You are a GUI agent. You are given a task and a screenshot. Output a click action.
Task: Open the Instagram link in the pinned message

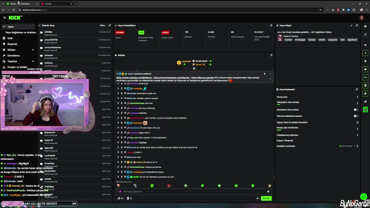point(171,78)
